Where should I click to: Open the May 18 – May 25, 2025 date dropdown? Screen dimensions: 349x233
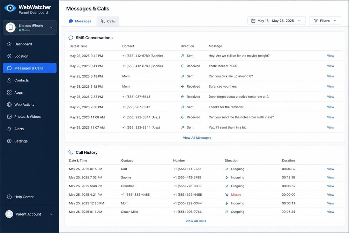(276, 21)
